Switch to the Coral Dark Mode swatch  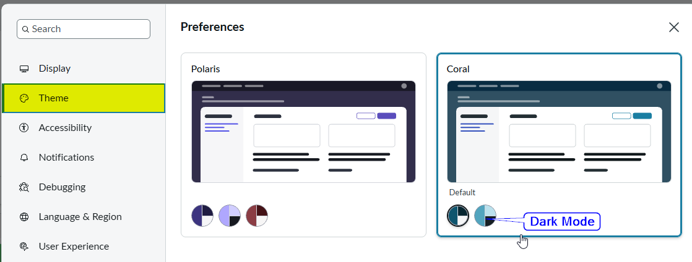(485, 216)
